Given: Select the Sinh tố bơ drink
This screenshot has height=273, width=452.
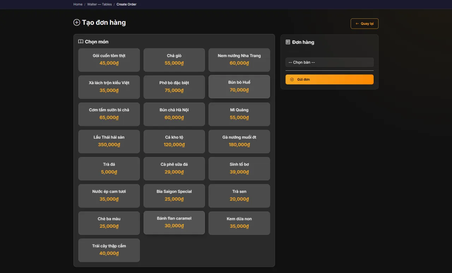Looking at the screenshot, I should [x=239, y=169].
